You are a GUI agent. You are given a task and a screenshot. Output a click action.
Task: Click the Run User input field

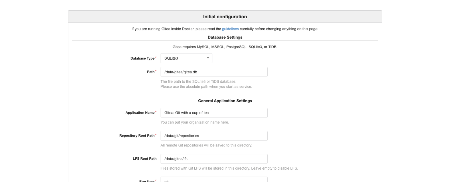pos(214,180)
